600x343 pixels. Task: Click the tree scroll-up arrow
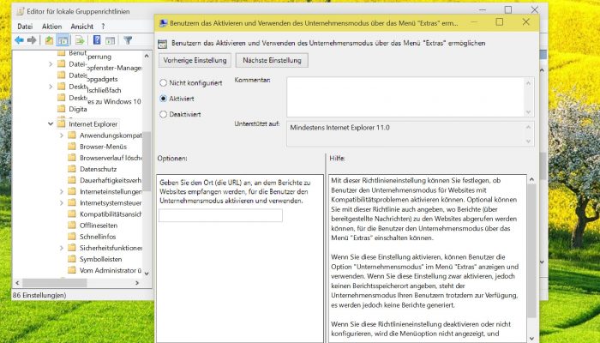point(147,57)
